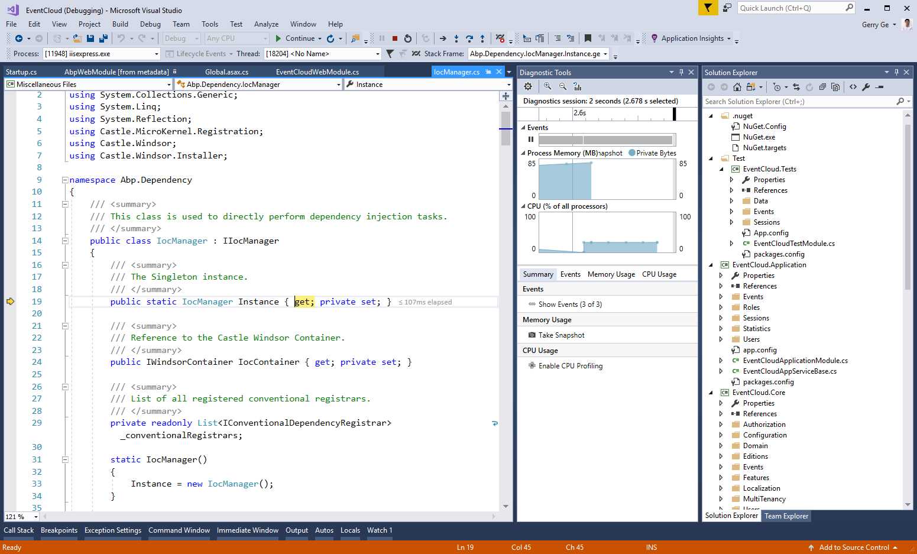Click the notifications flag icon
The image size is (917, 554).
(708, 8)
